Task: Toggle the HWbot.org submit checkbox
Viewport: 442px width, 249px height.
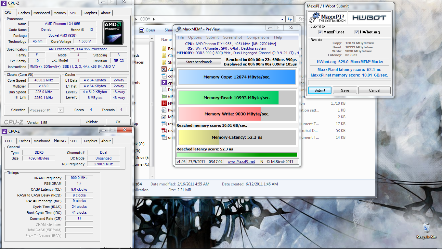Action: point(357,32)
